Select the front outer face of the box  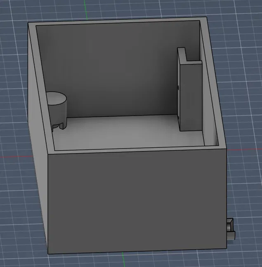137,201
